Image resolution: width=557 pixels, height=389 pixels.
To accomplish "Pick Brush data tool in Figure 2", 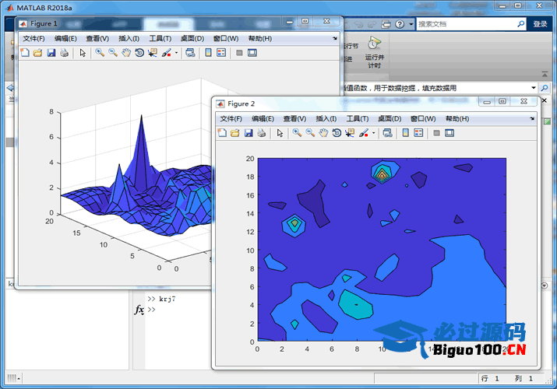I will point(364,133).
